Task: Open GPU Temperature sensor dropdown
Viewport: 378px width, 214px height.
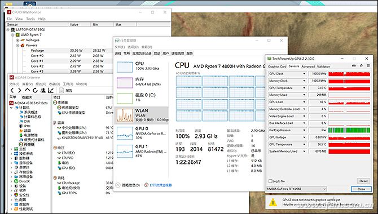Action: [x=304, y=88]
